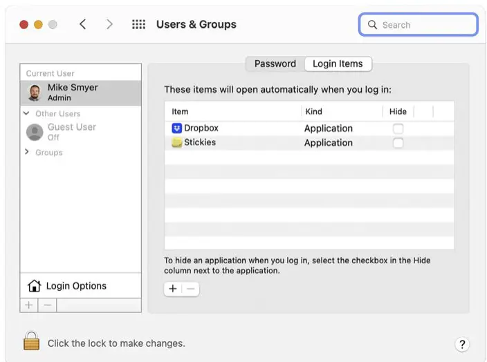Viewport: 487px width, 362px height.
Task: Click the Login Options house icon
Action: (34, 286)
